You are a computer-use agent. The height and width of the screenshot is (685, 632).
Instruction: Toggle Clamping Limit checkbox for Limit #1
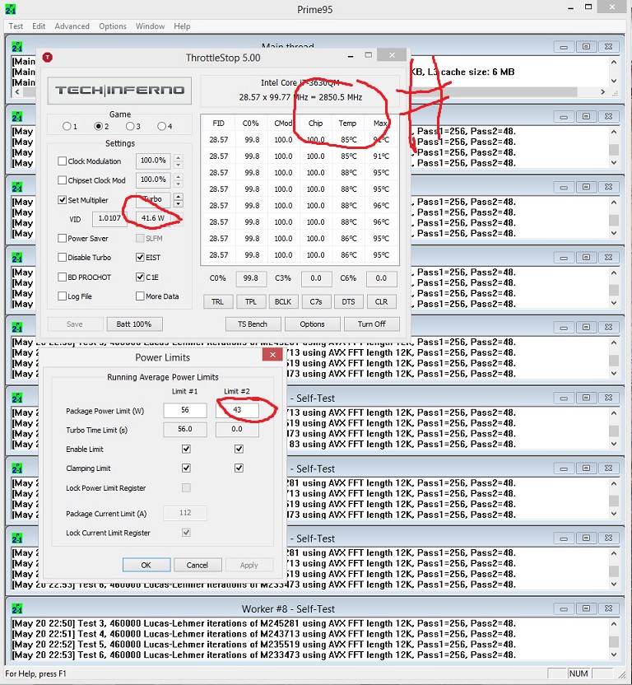click(186, 468)
